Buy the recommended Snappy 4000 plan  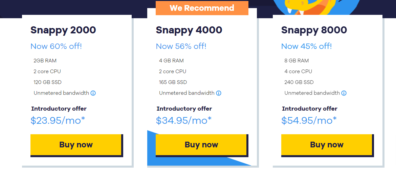point(201,145)
